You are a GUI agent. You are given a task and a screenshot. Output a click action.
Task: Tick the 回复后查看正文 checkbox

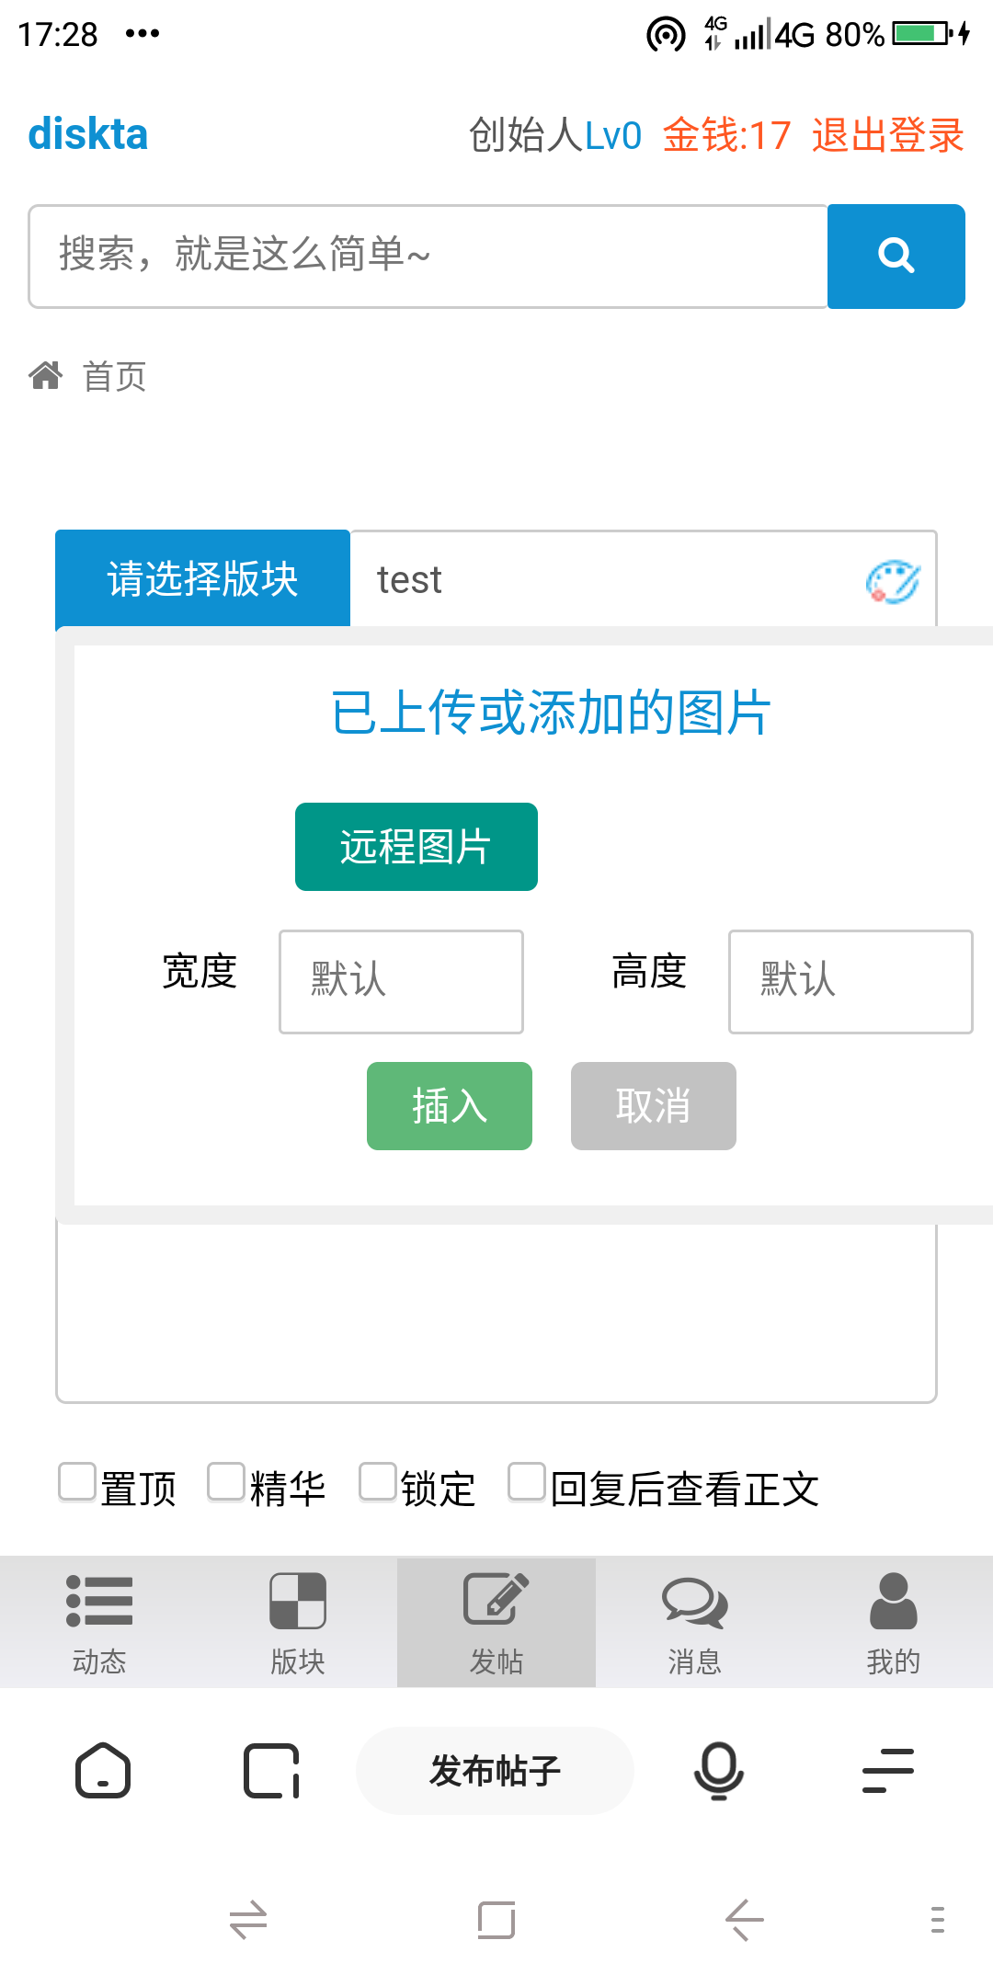[527, 1482]
